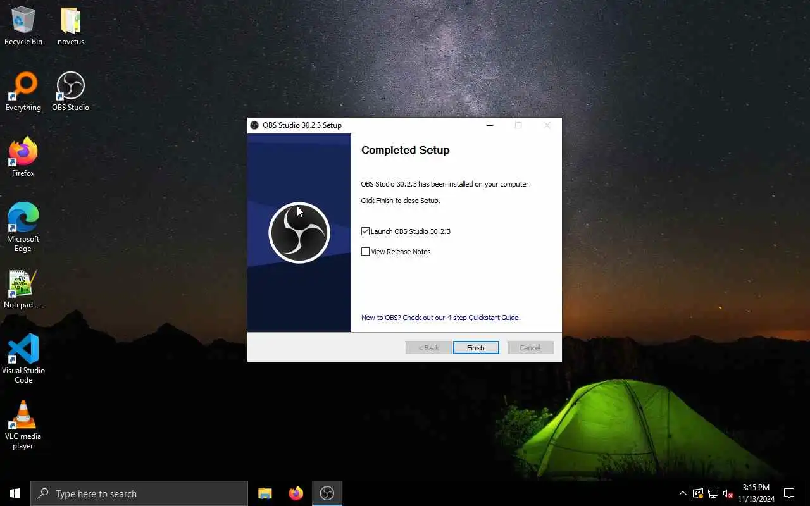Show hidden system tray icons

click(x=682, y=493)
